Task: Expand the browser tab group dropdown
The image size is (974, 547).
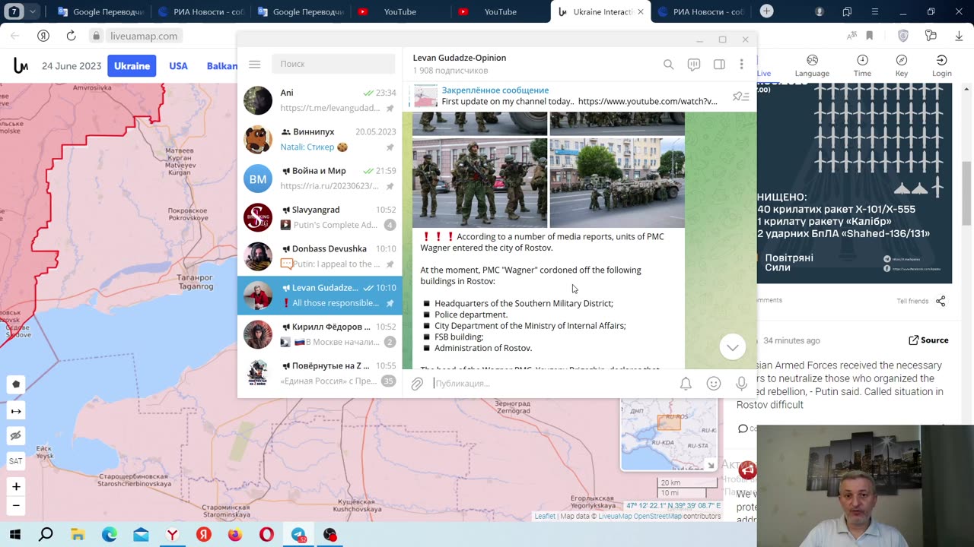Action: 33,11
